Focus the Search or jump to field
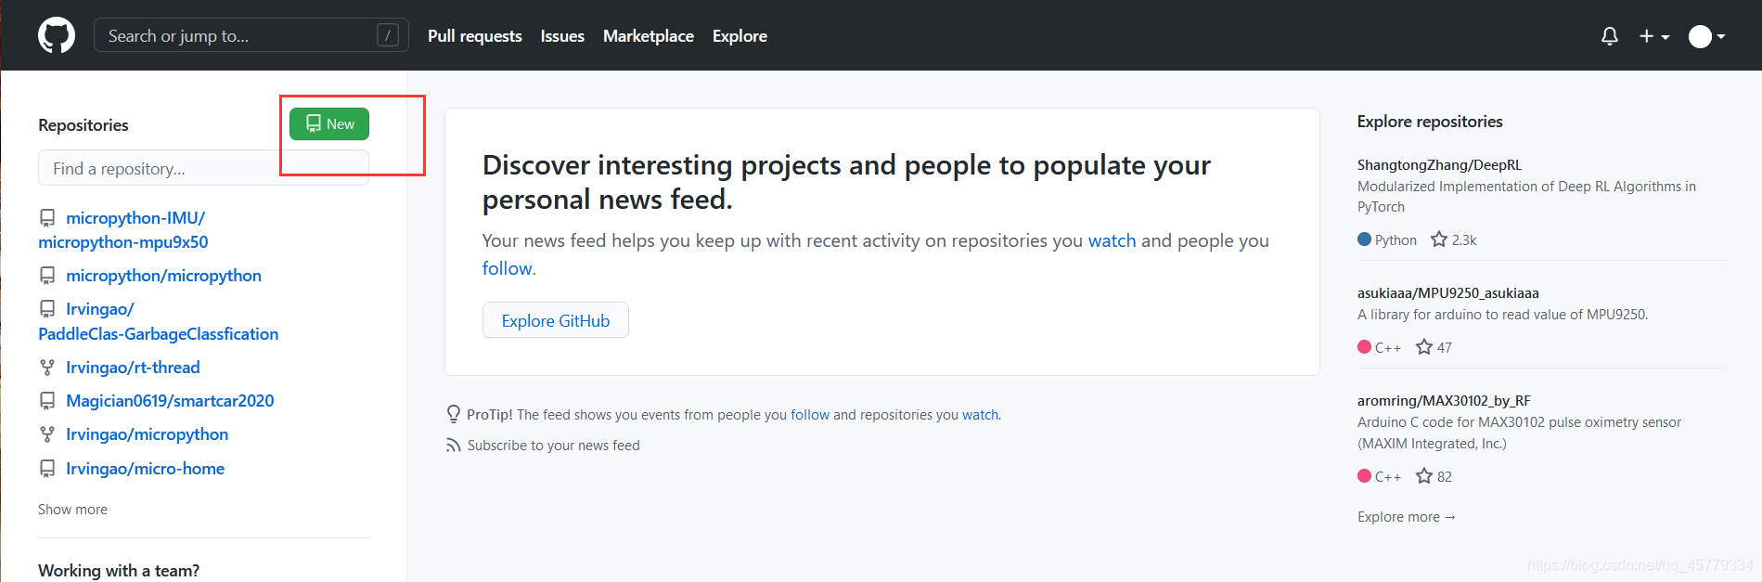This screenshot has width=1762, height=582. tap(251, 35)
